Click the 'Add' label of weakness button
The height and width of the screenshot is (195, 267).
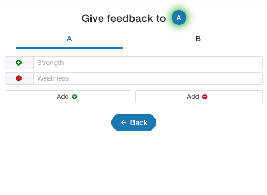(193, 97)
